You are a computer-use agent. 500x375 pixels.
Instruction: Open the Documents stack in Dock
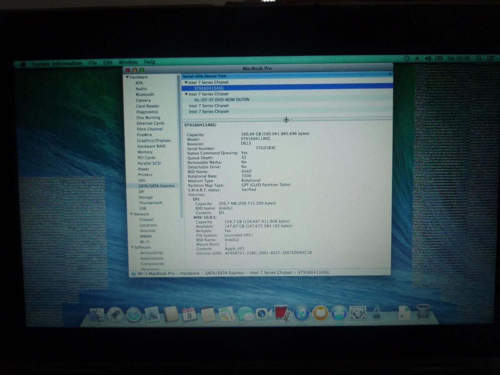point(404,313)
